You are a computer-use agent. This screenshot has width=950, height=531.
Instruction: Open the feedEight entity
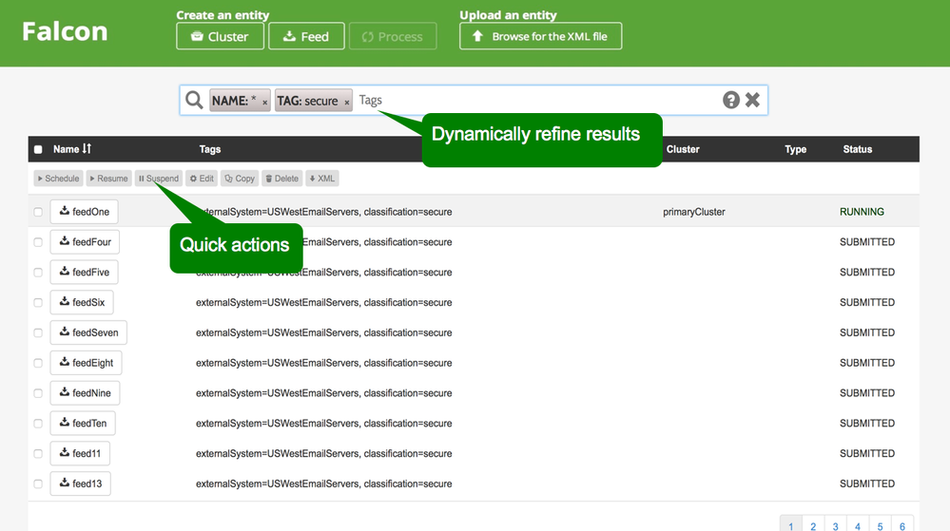pyautogui.click(x=86, y=363)
